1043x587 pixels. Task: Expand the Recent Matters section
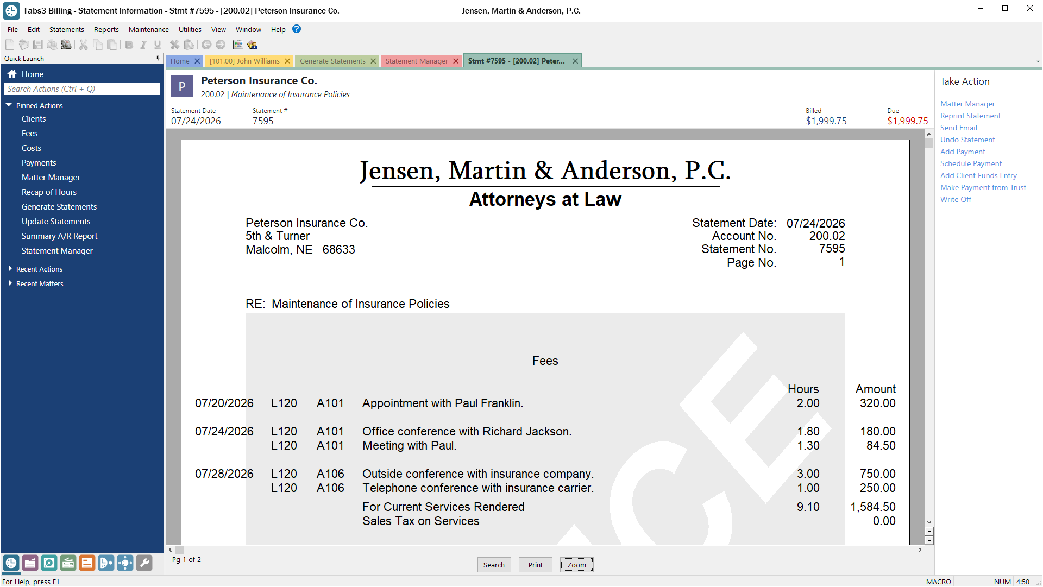tap(10, 283)
